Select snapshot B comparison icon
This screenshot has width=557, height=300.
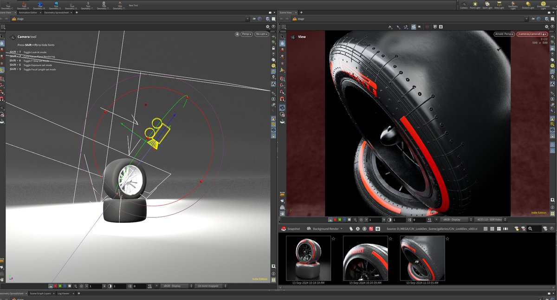pos(364,229)
